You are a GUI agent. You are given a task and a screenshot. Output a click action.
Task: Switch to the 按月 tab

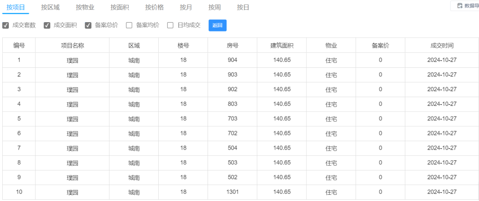(x=186, y=8)
